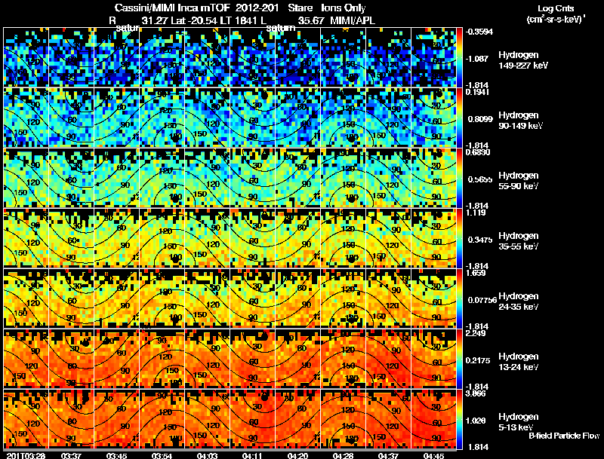This screenshot has width=604, height=459.
Task: Click the '04:28' time axis label
Action: 343,455
